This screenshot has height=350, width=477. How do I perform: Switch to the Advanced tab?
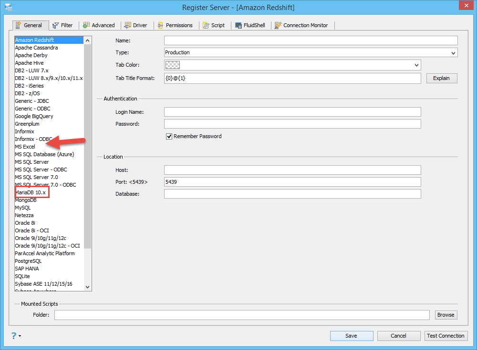[x=99, y=25]
